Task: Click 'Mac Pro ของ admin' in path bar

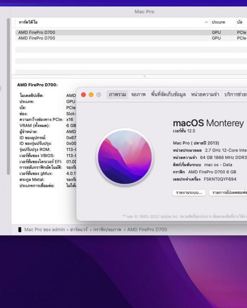Action: 44,229
